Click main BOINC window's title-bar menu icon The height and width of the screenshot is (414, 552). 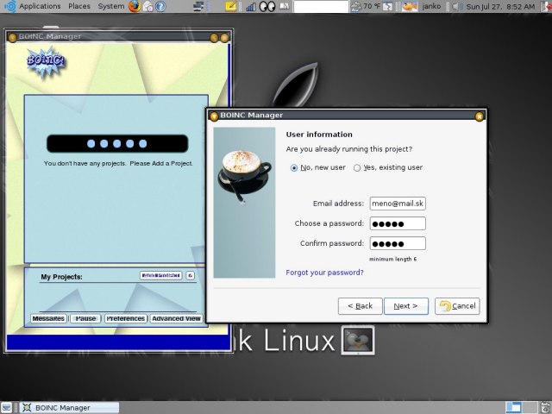coord(12,38)
